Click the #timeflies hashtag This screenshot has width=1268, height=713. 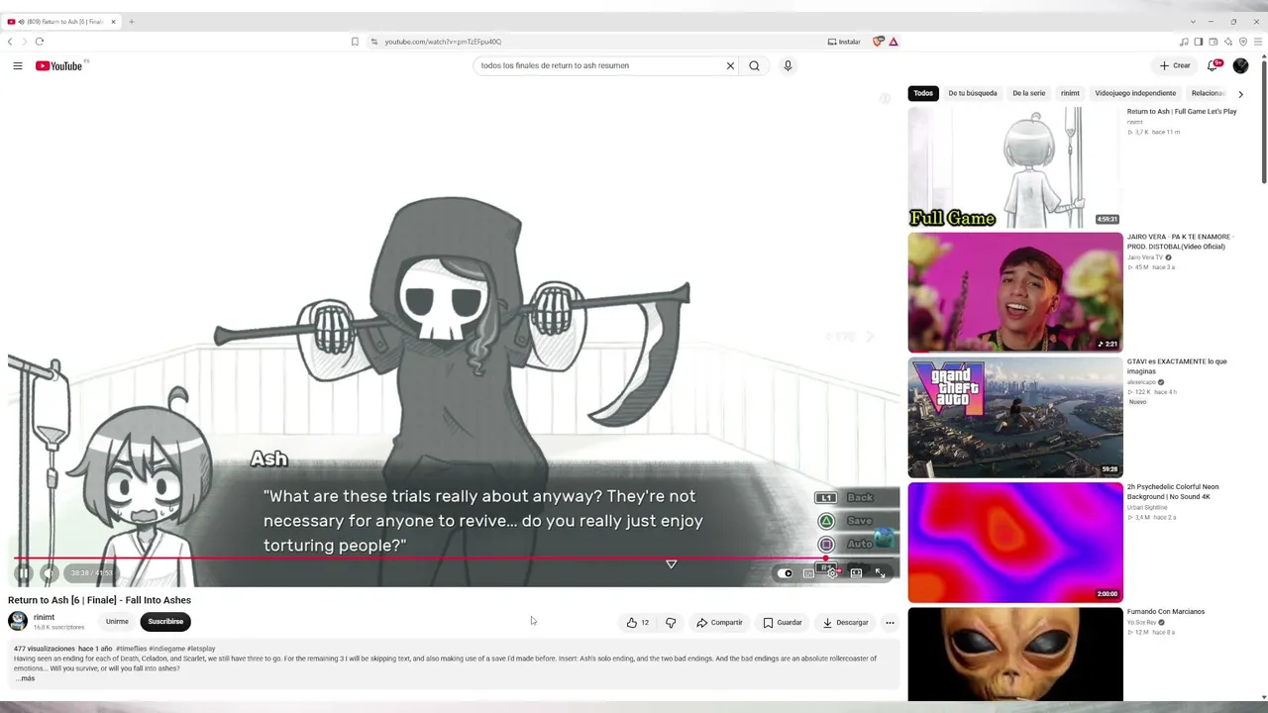coord(131,649)
